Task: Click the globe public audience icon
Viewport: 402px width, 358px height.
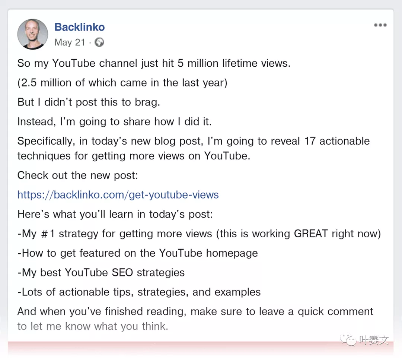Action: pyautogui.click(x=99, y=42)
